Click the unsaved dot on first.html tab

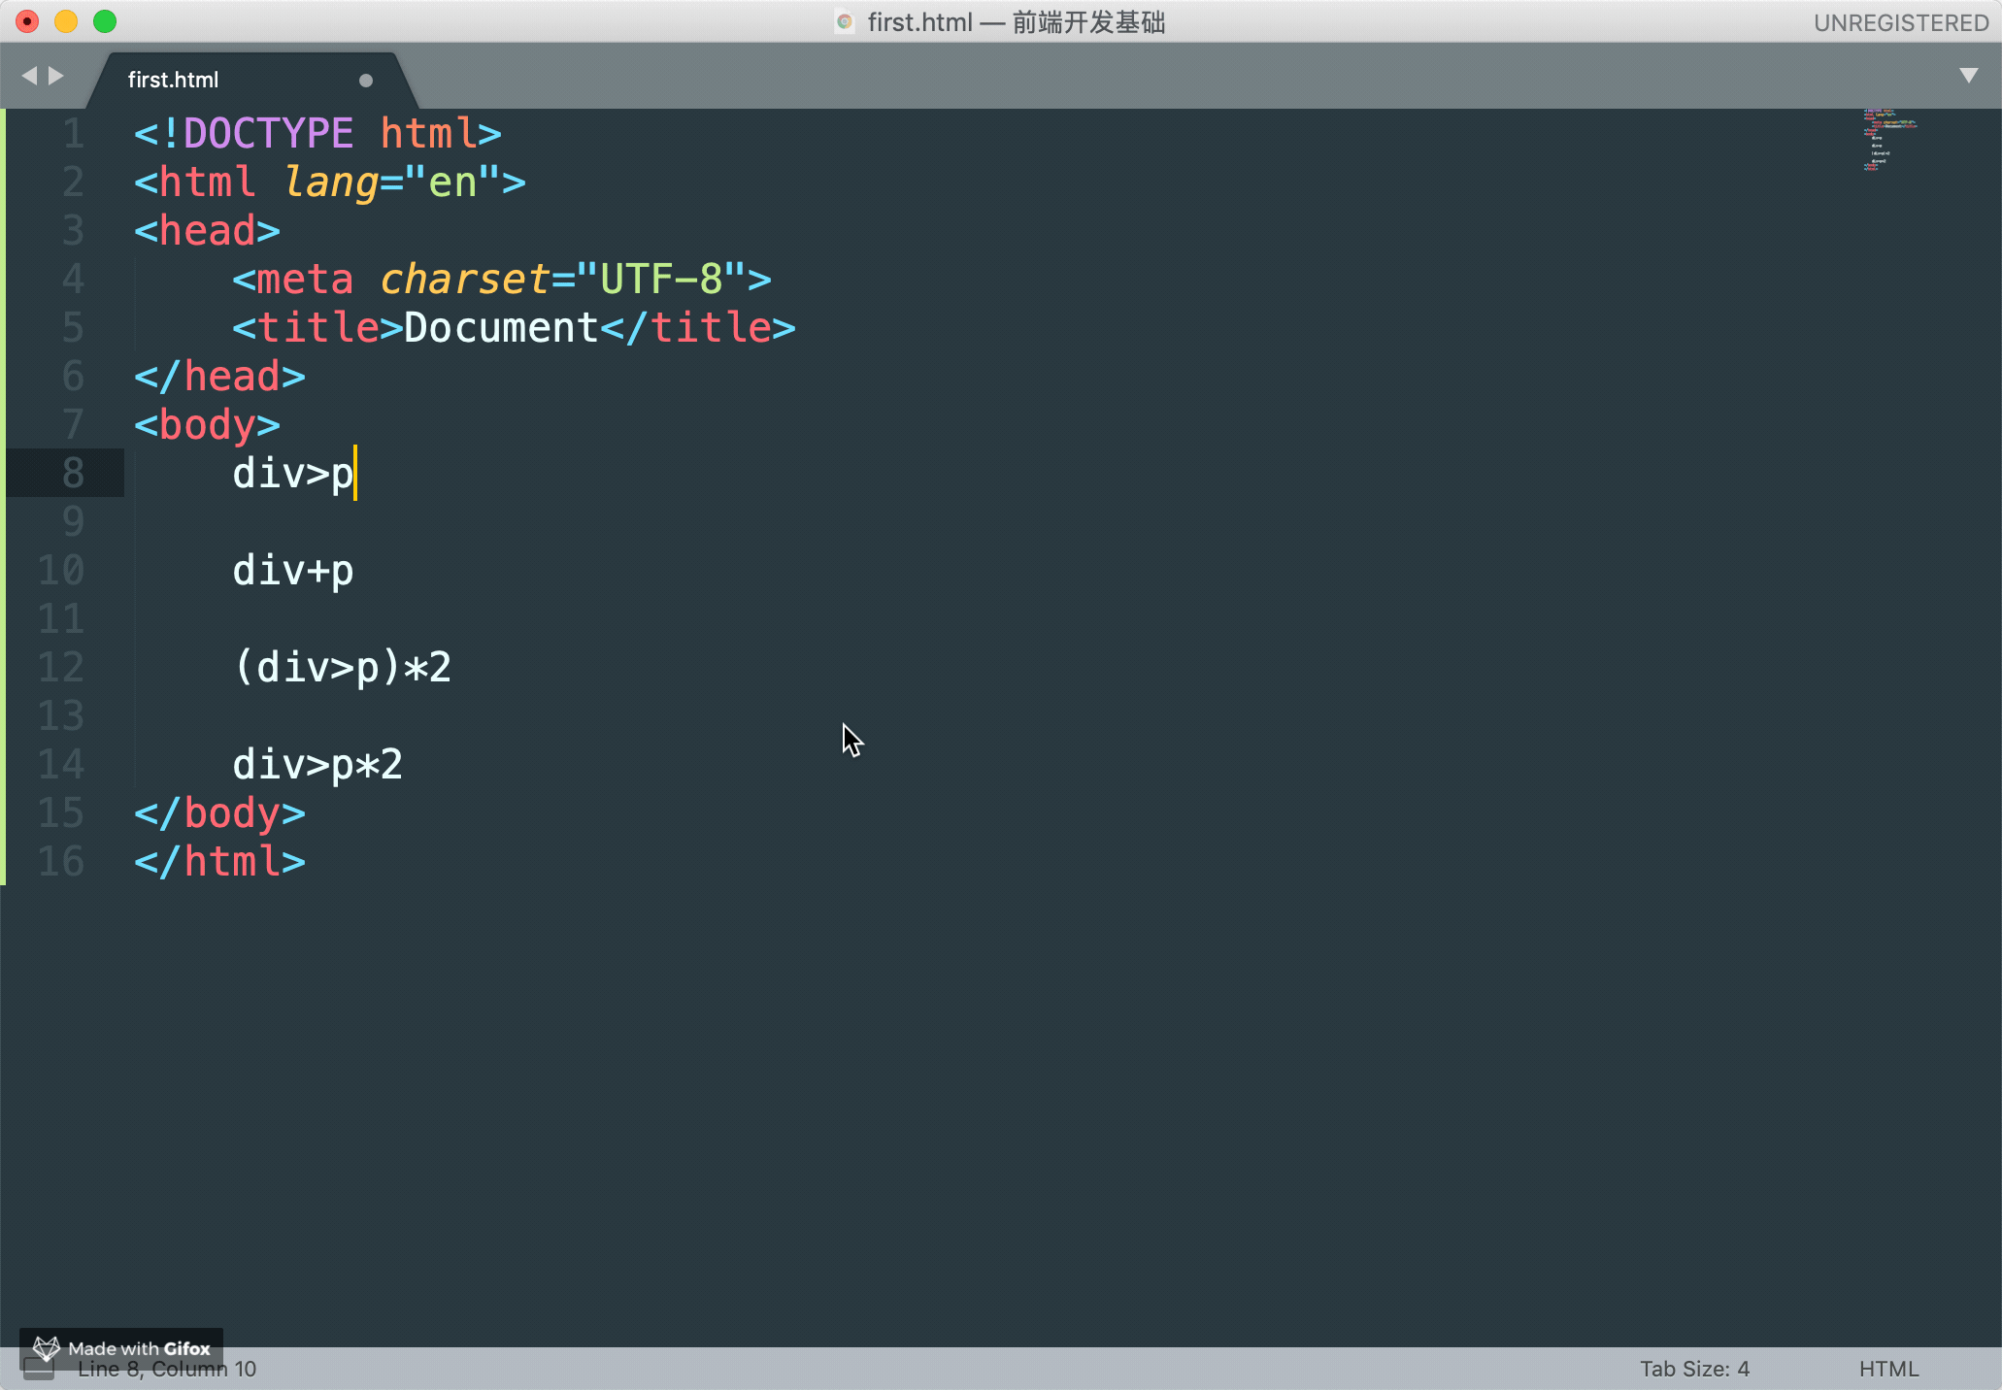pyautogui.click(x=366, y=81)
